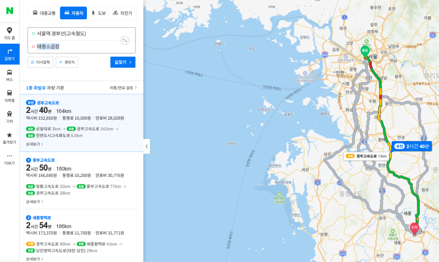Select the 중부고속도로 route

click(x=81, y=180)
